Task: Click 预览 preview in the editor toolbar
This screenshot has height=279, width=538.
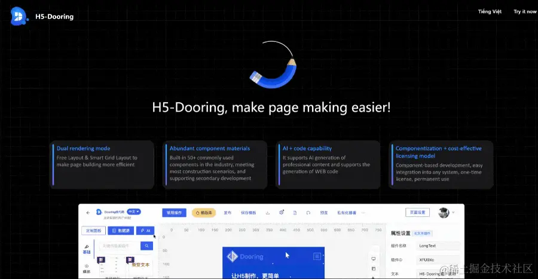Action: click(x=324, y=213)
